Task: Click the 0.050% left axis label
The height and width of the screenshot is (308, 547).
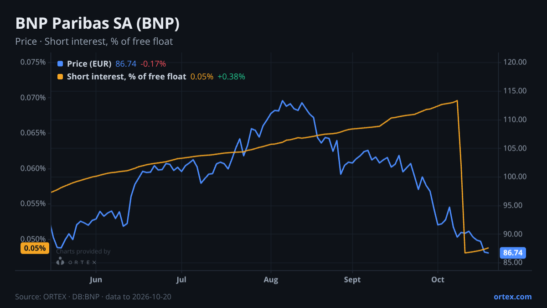Action: tap(33, 239)
